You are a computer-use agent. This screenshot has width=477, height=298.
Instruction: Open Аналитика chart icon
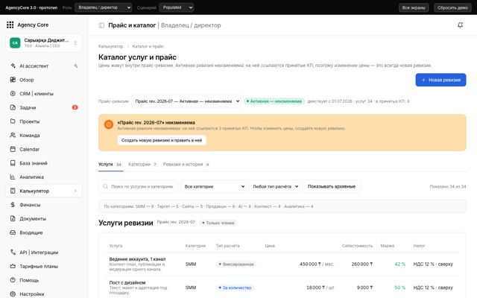[x=13, y=177]
